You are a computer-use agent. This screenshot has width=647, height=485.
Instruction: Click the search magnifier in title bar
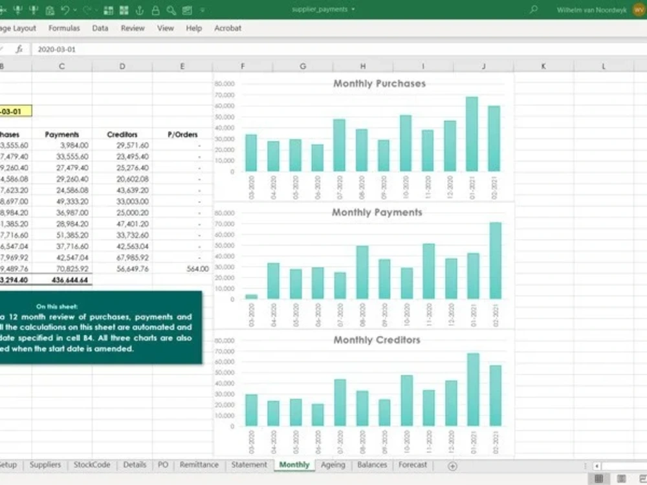[x=534, y=9]
